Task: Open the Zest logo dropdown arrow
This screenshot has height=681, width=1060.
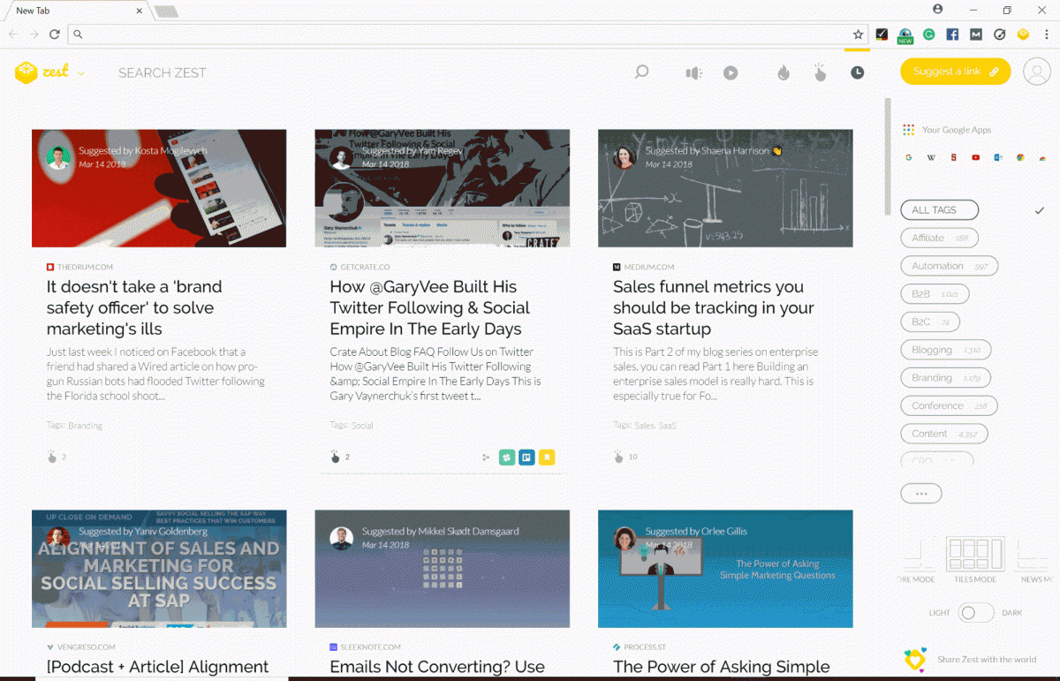Action: 81,73
